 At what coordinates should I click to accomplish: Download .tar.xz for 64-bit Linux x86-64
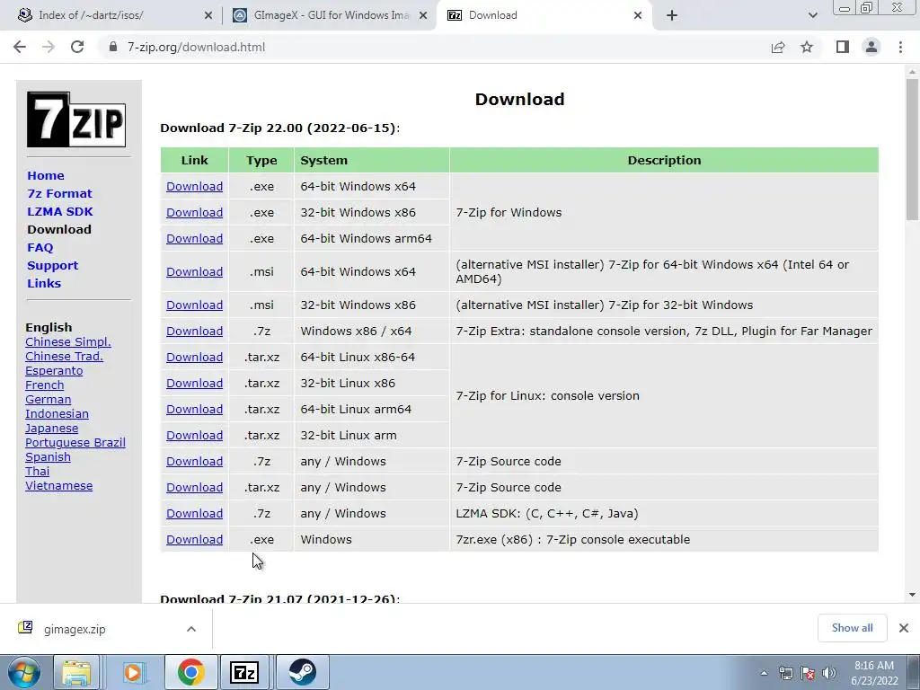pos(194,357)
